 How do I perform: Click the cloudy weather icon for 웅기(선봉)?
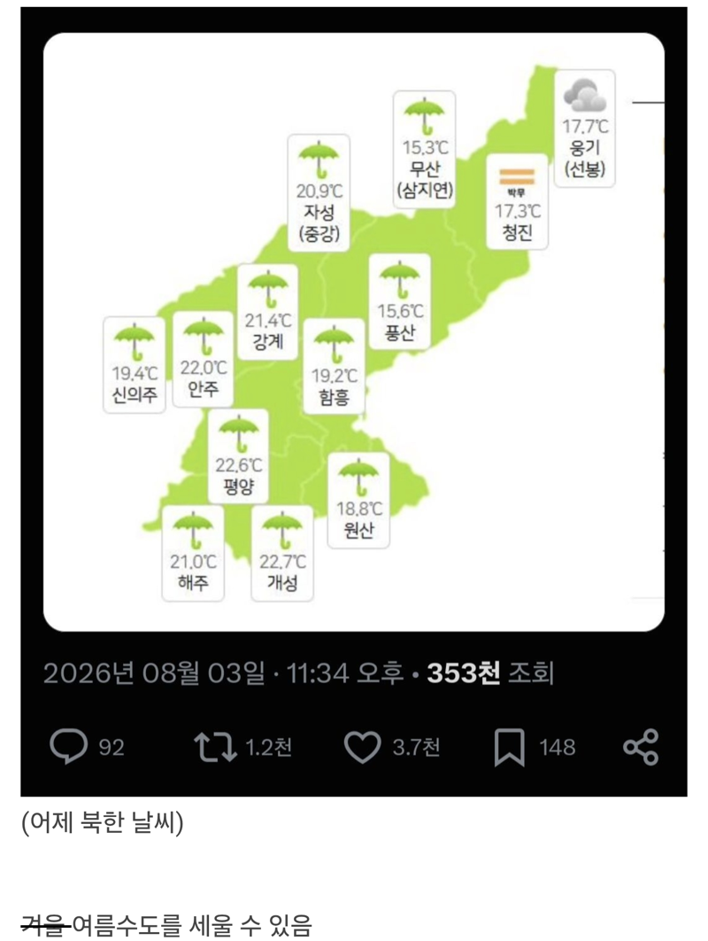(584, 96)
